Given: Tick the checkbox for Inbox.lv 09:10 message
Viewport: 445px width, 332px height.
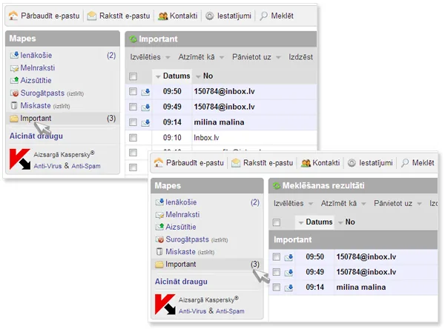Looking at the screenshot, I should coord(133,138).
